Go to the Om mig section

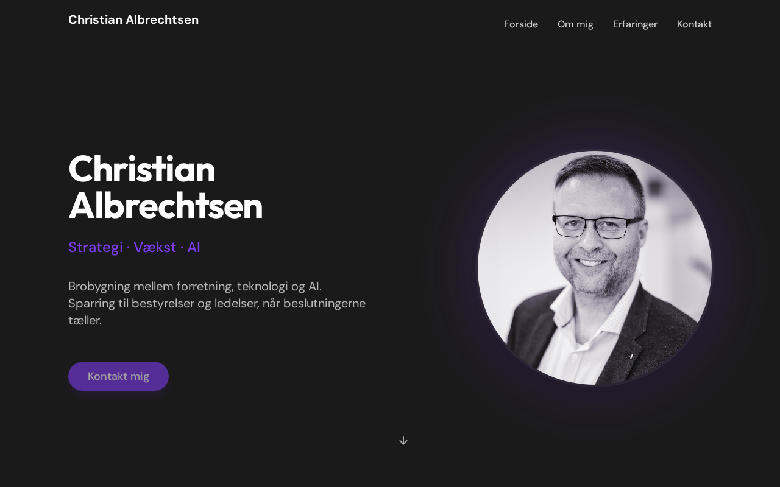pyautogui.click(x=575, y=24)
